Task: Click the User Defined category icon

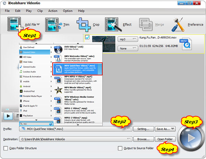Action: pos(21,47)
